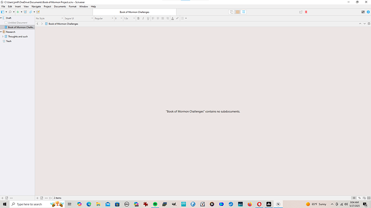
Task: Click the red bookmark icon
Action: pos(306,12)
